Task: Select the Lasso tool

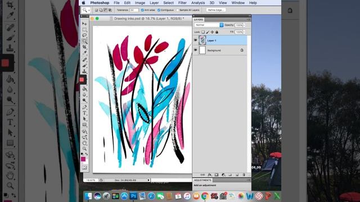Action: (x=84, y=35)
